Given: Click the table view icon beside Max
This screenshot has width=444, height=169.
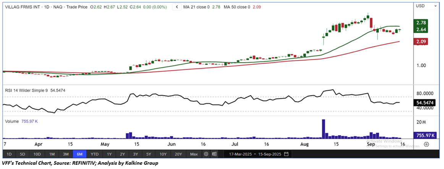Looking at the screenshot, I should tap(214, 154).
